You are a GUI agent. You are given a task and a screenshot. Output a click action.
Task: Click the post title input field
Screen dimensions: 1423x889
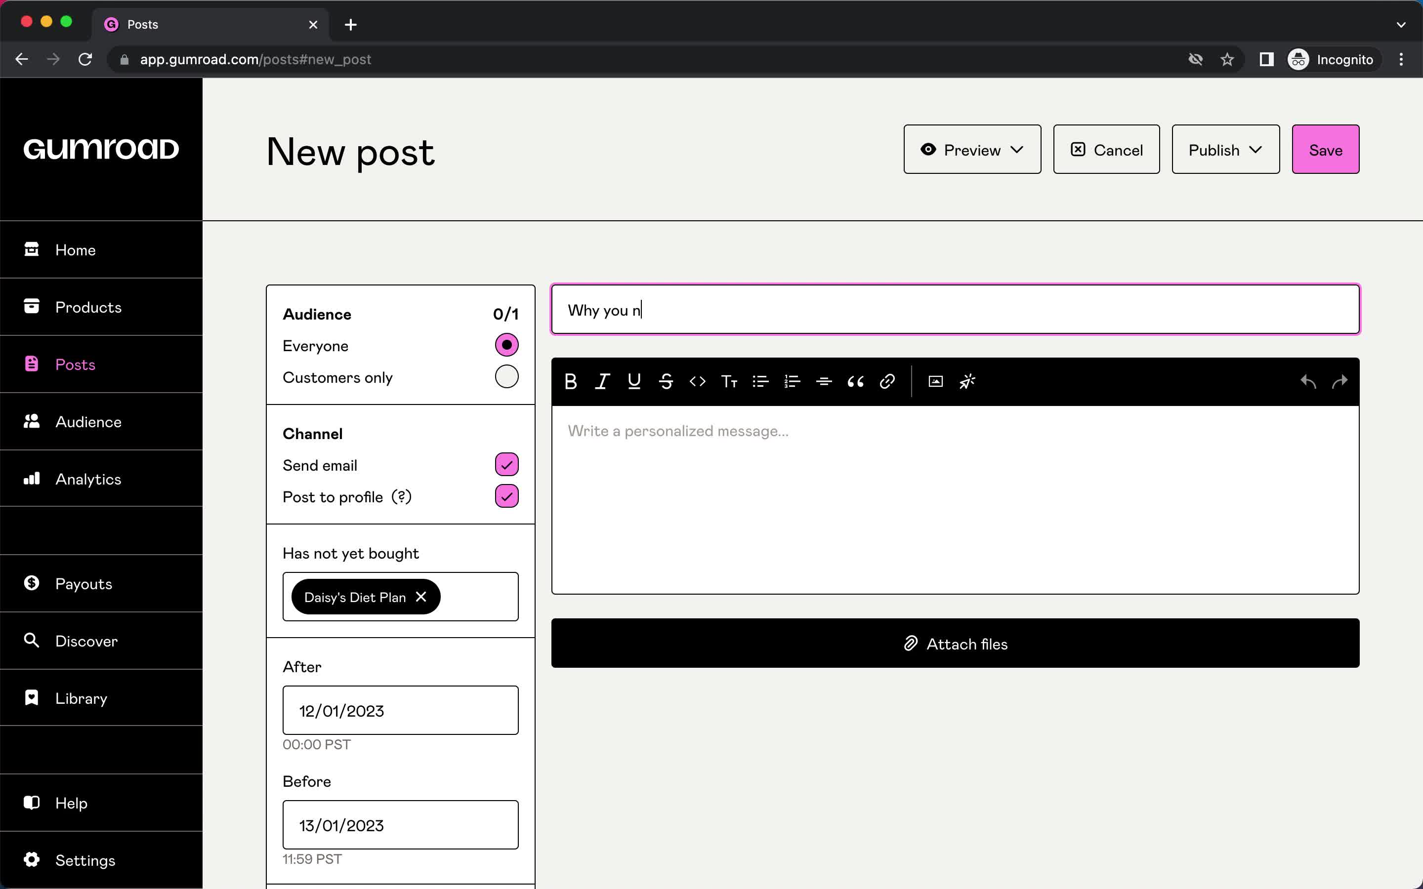(956, 309)
